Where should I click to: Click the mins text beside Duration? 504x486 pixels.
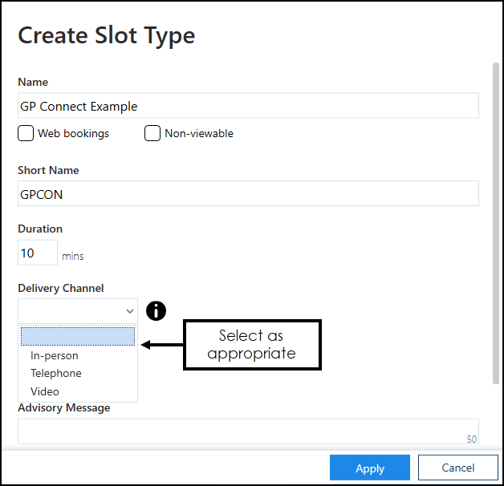click(73, 257)
